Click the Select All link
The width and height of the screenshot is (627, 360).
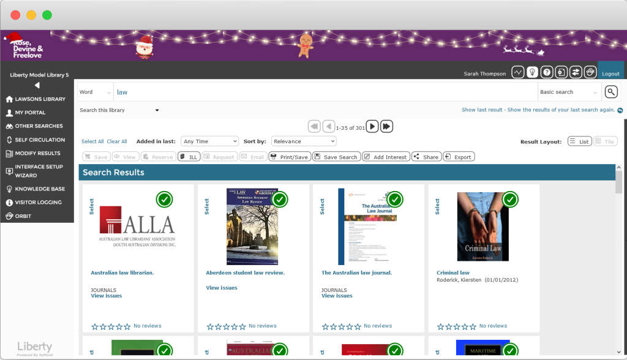pos(92,141)
